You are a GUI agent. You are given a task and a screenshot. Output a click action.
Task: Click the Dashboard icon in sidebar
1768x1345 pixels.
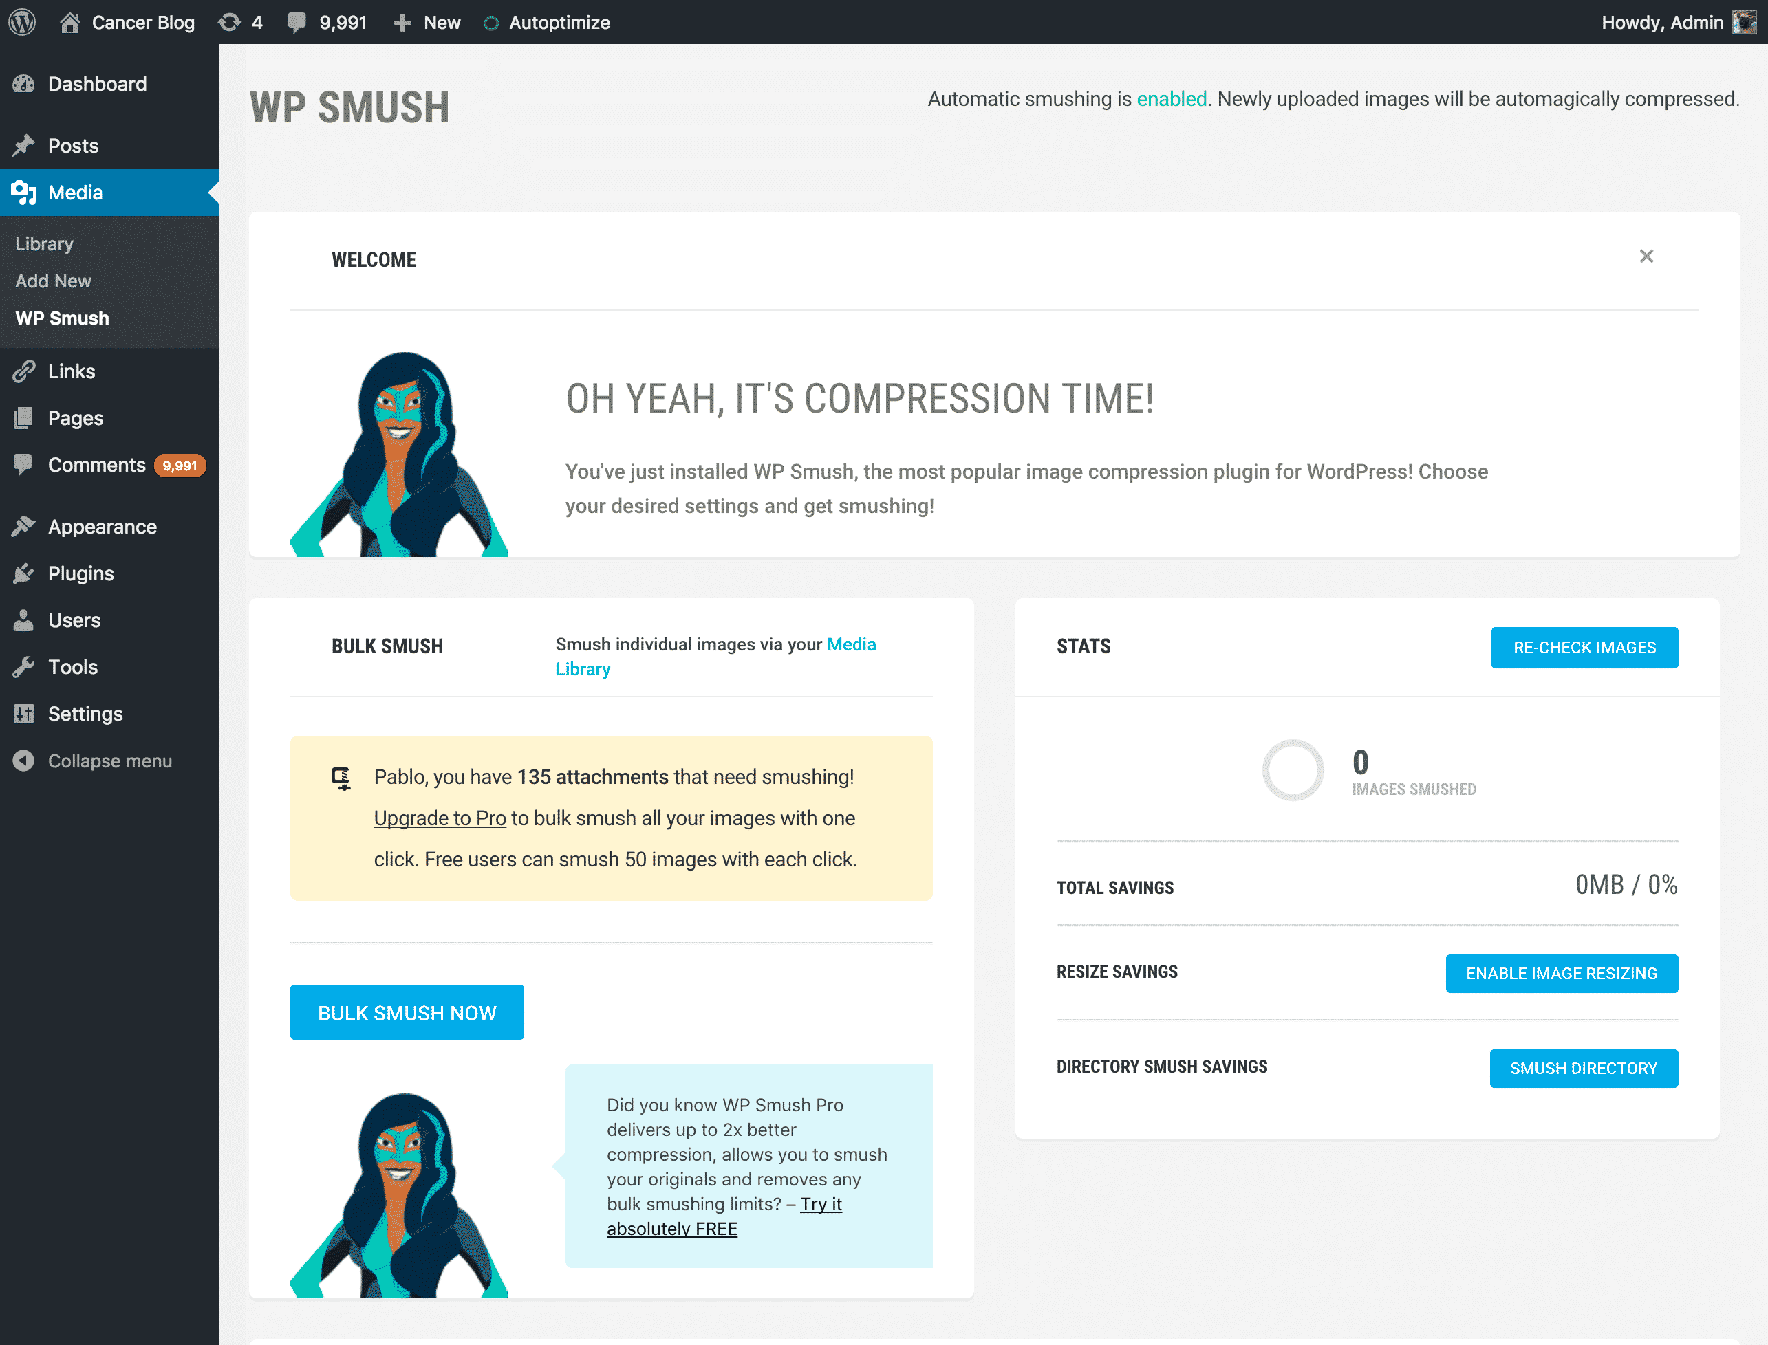tap(25, 83)
